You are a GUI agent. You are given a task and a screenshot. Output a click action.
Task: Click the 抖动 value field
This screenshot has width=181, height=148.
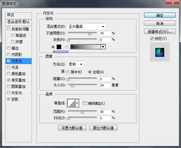105,118
